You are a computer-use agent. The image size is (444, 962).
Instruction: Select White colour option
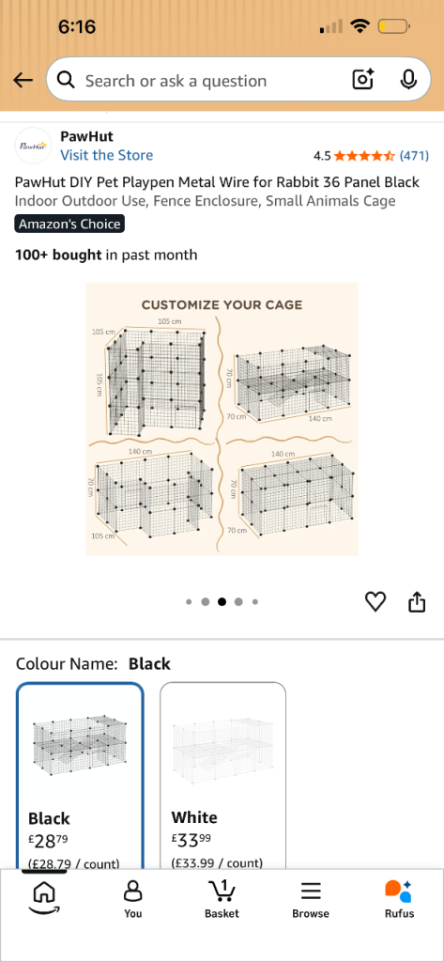(x=223, y=776)
